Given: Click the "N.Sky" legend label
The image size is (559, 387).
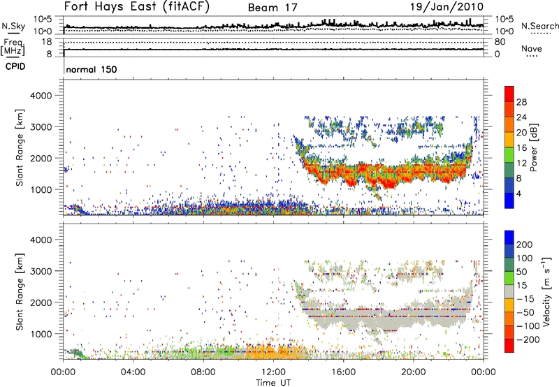Looking at the screenshot, I should [x=13, y=26].
